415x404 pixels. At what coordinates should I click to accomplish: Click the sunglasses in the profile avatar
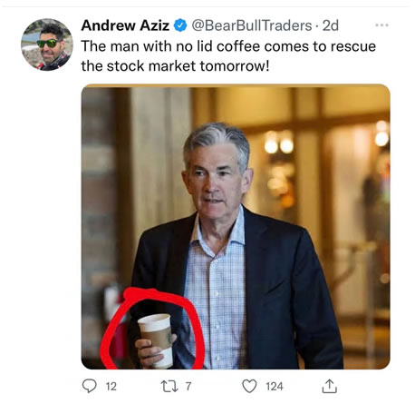[x=49, y=44]
